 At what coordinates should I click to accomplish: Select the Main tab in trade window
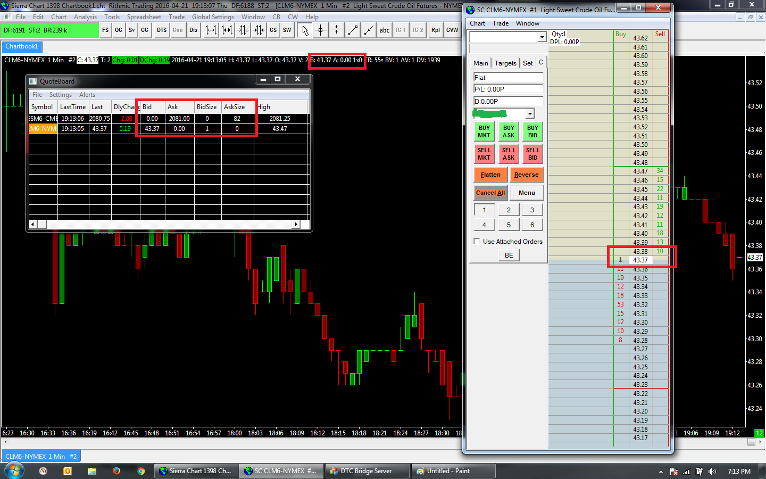(481, 63)
